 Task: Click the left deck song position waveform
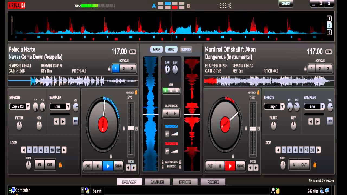point(73,81)
